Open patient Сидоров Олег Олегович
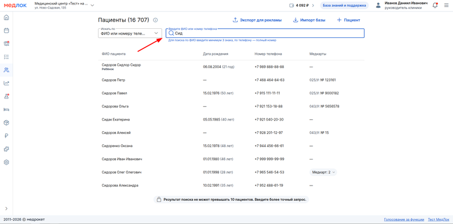This screenshot has height=224, width=453. (122, 173)
